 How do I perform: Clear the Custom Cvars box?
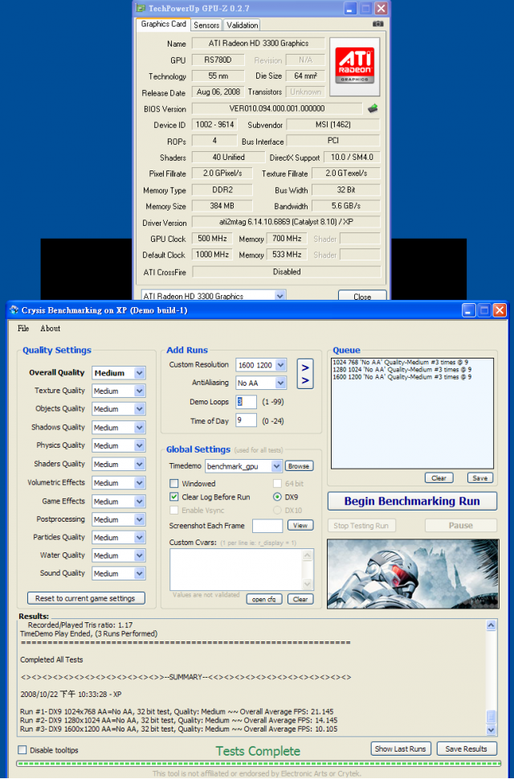click(x=300, y=599)
